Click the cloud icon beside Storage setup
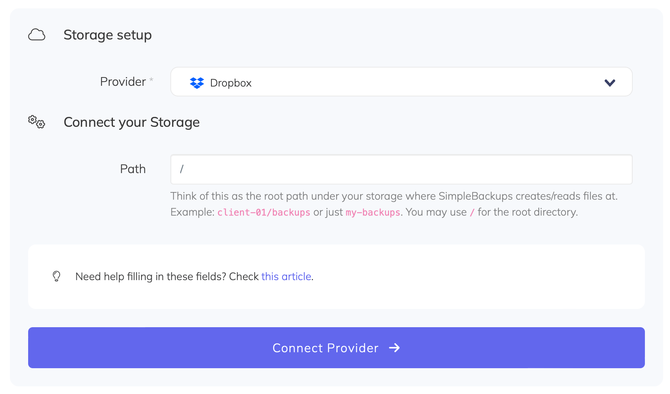The width and height of the screenshot is (670, 394). click(x=37, y=35)
